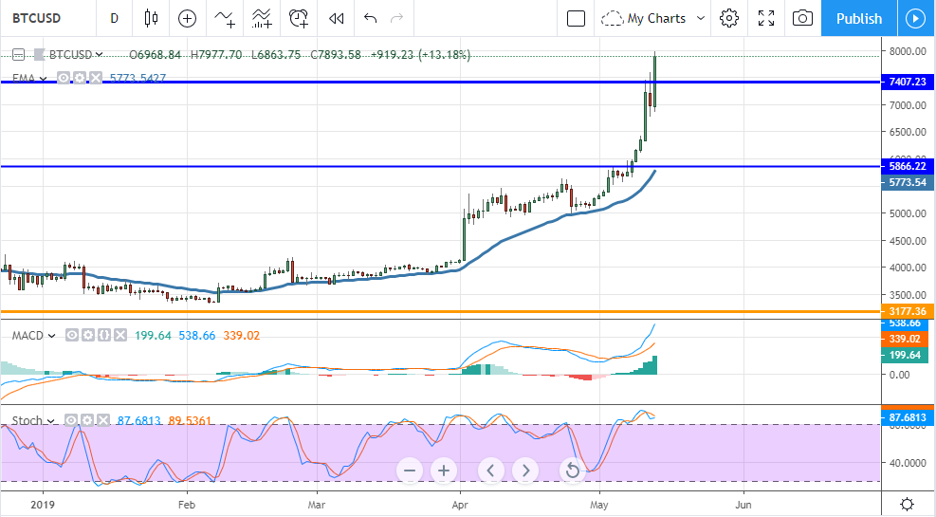The width and height of the screenshot is (936, 517).
Task: Click the MACD signal value 339.02 in legend
Action: [x=241, y=336]
